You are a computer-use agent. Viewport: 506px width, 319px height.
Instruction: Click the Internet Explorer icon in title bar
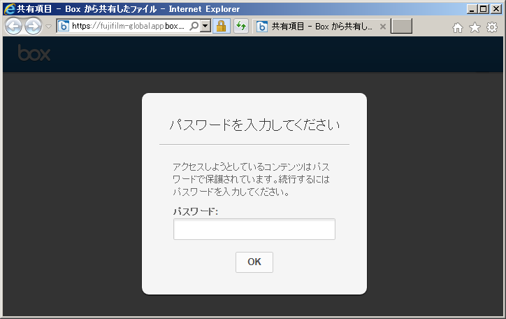pyautogui.click(x=9, y=8)
